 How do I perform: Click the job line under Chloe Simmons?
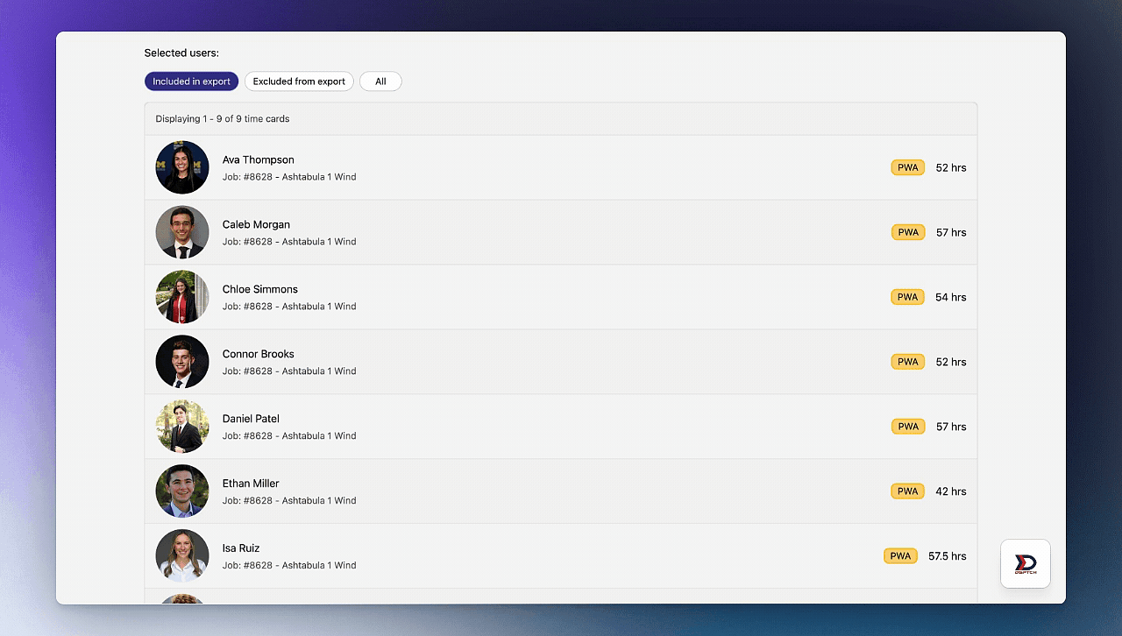(x=289, y=307)
